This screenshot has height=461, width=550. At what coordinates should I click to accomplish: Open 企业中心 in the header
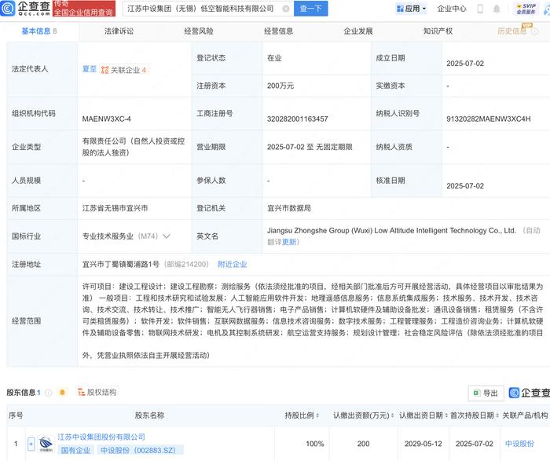452,9
